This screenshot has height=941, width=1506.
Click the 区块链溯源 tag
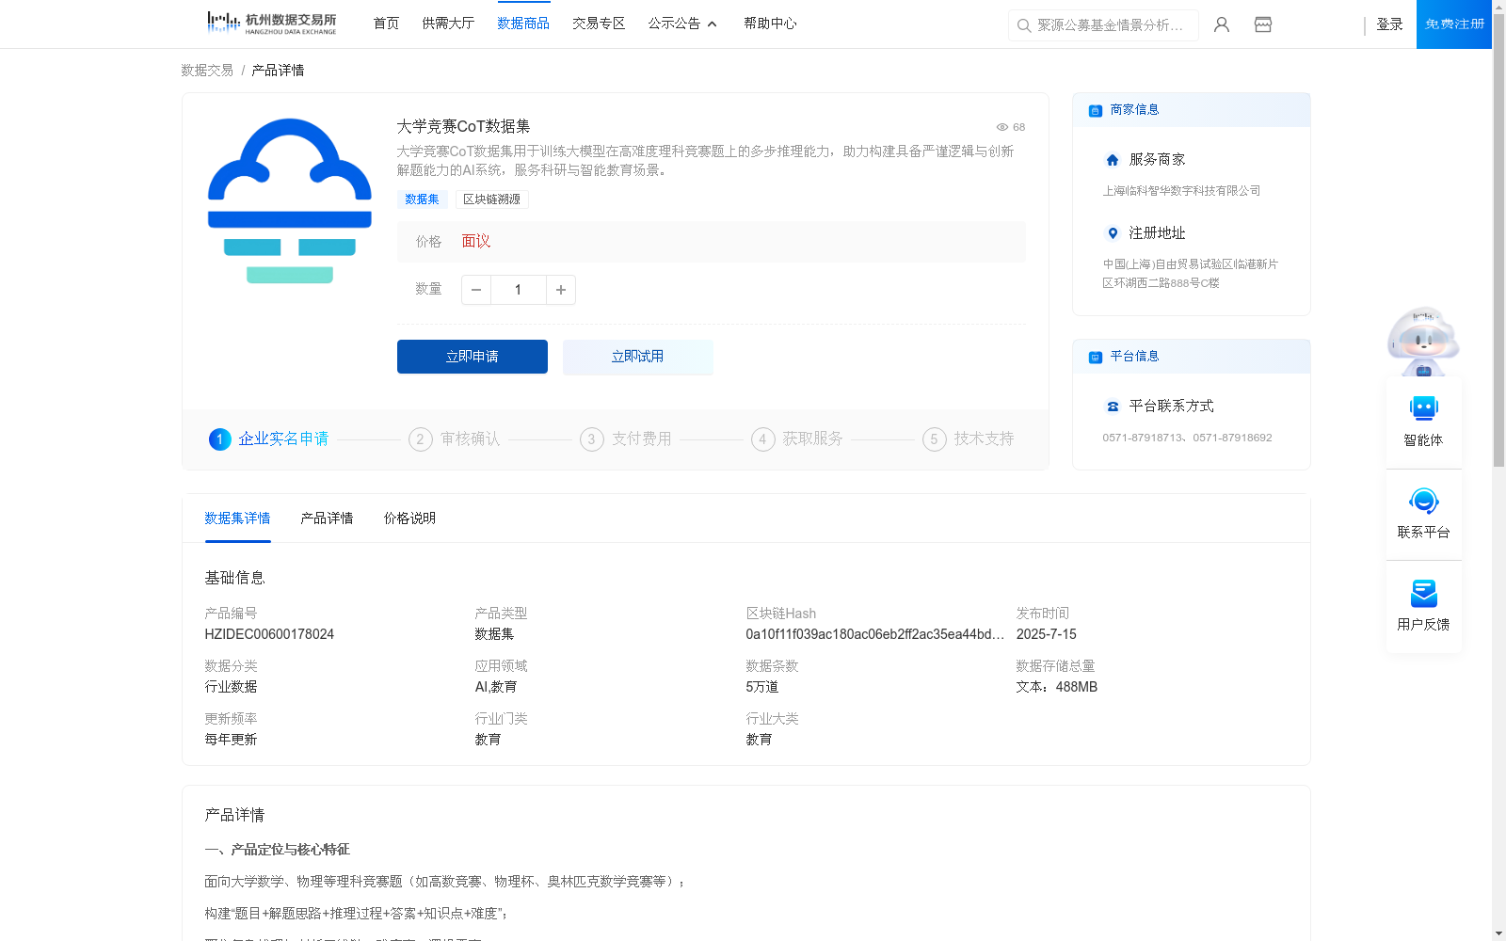pyautogui.click(x=491, y=199)
